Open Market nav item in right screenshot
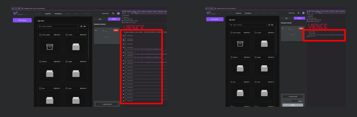 (x=265, y=13)
